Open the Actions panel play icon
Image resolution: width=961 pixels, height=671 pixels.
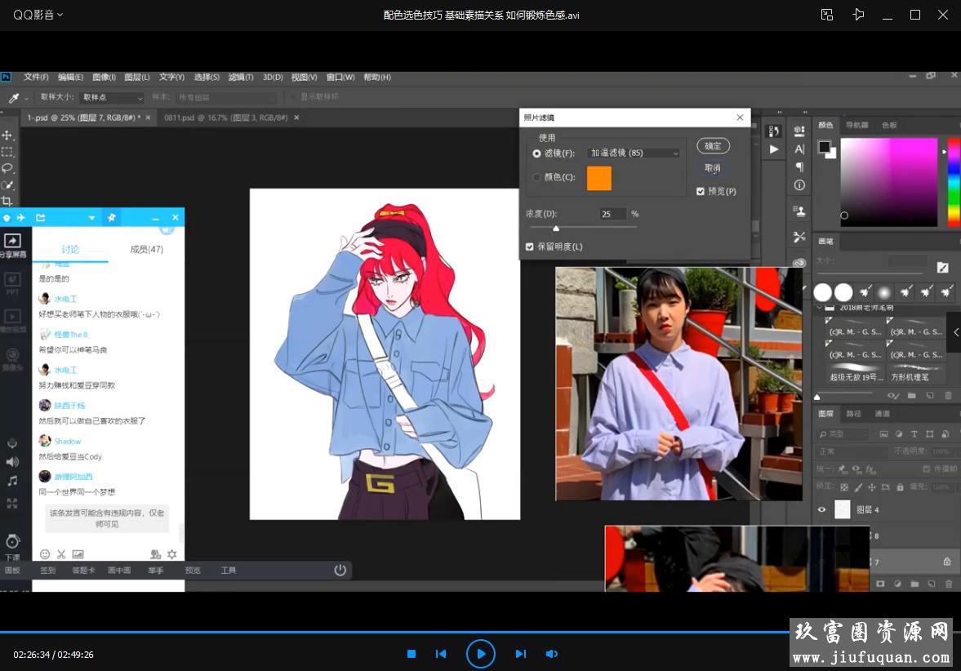774,149
